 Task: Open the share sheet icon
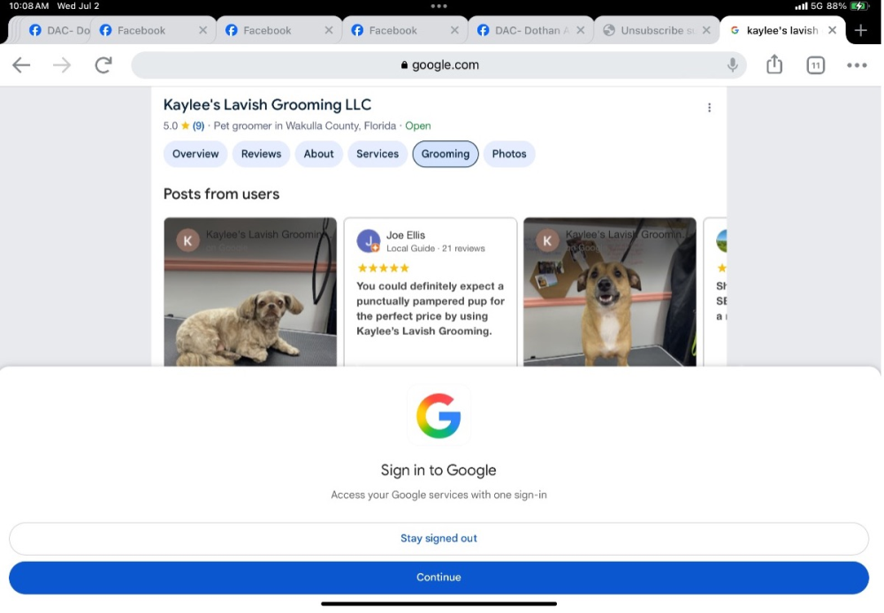tap(774, 64)
